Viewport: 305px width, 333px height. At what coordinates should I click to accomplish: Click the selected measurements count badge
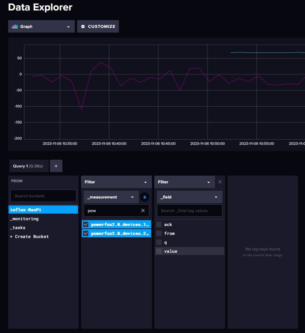pos(145,197)
